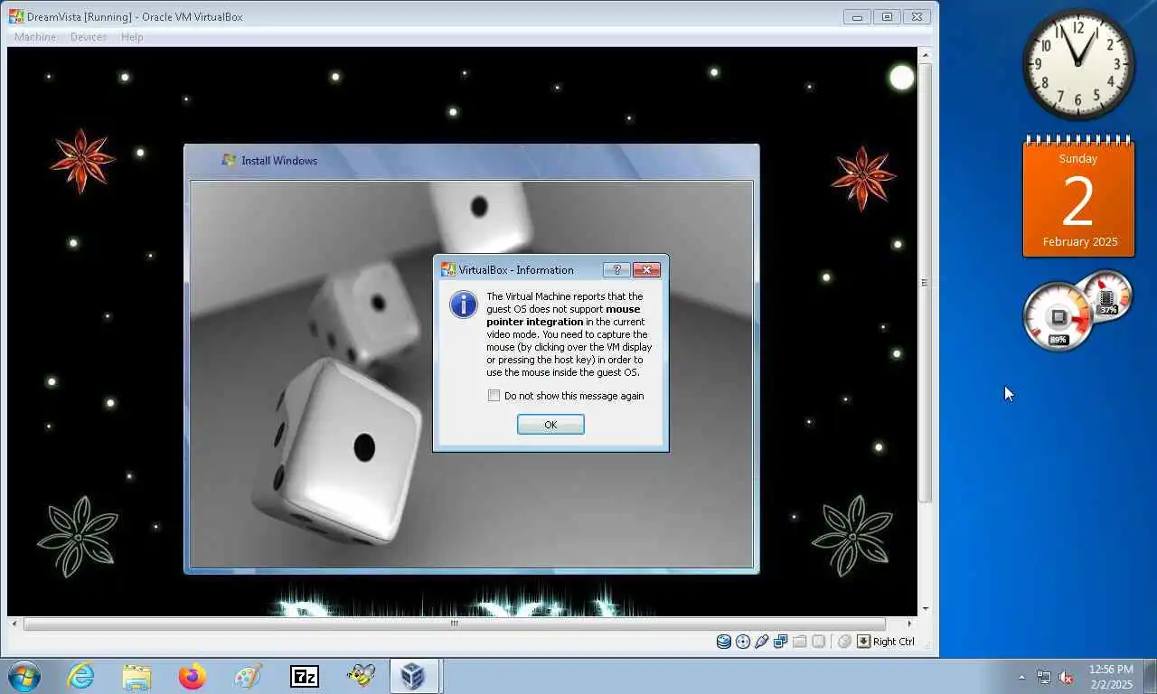
Task: Click 'Right Ctrl' host key label
Action: [894, 642]
